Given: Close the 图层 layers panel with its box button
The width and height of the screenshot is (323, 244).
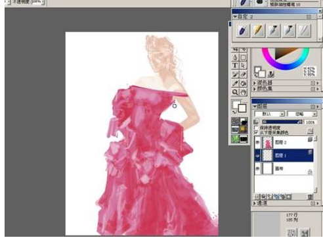Looking at the screenshot, I should (312, 107).
